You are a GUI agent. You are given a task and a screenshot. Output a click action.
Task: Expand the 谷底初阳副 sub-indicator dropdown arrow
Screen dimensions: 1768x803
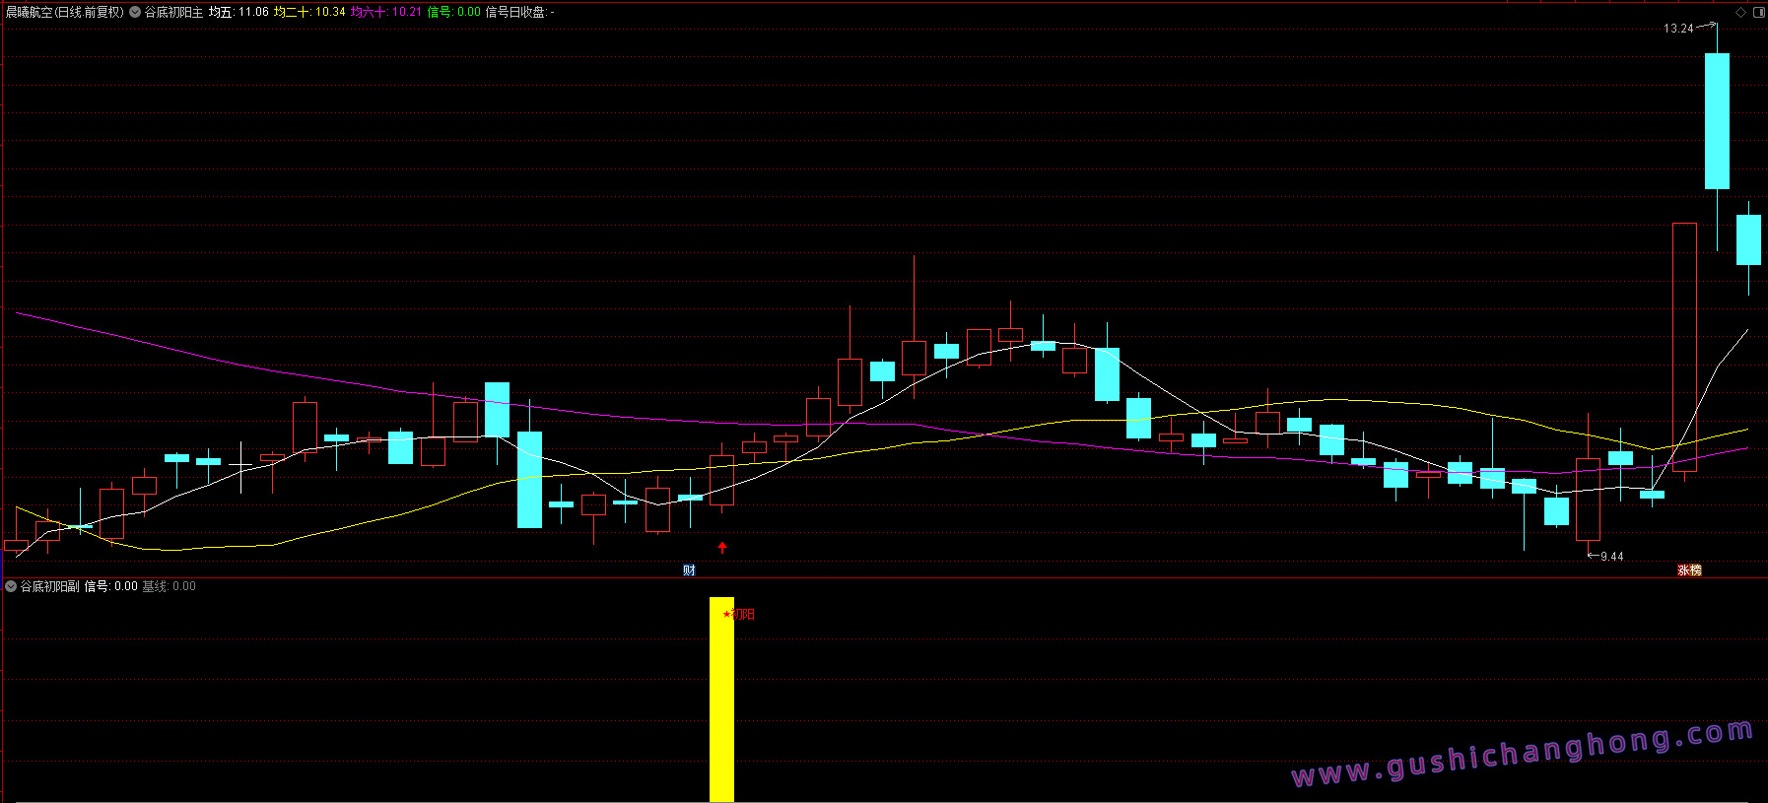point(11,586)
